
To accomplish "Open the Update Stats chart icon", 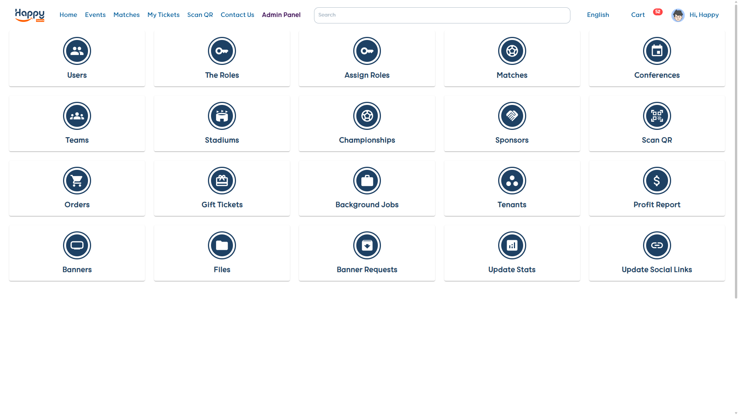I will pos(512,245).
